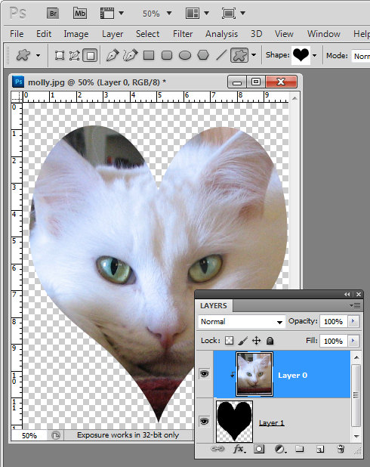Select the Layer 1 heart thumbnail
370x467 pixels.
(x=235, y=421)
